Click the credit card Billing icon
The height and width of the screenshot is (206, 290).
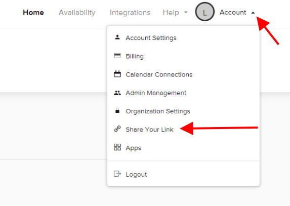pyautogui.click(x=117, y=56)
